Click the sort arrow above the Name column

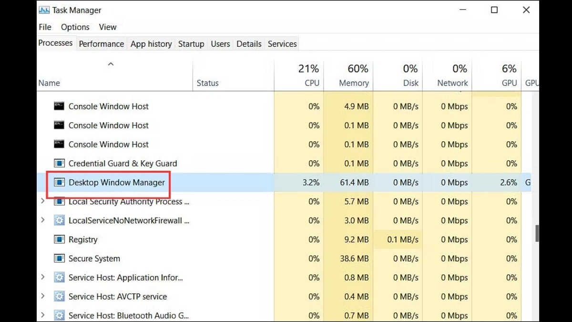pos(111,64)
